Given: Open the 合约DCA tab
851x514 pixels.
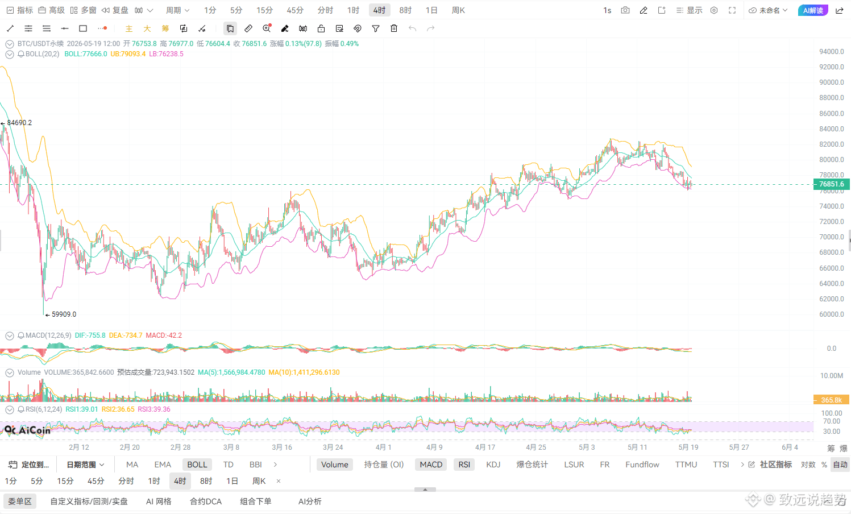Looking at the screenshot, I should [206, 501].
